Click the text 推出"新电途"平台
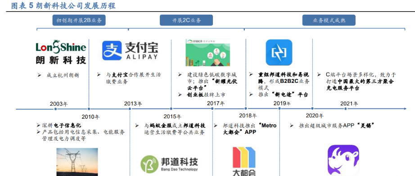The width and height of the screenshot is (415, 176). [283, 95]
